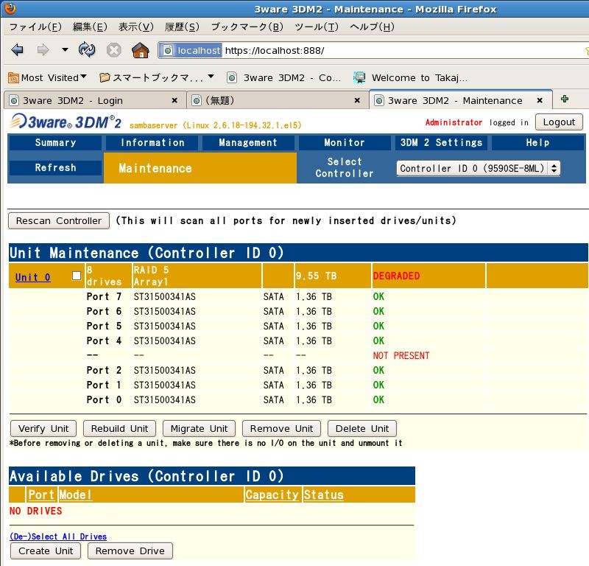Close the 3ware 3DM2 - Login tab
The height and width of the screenshot is (566, 589).
click(174, 100)
